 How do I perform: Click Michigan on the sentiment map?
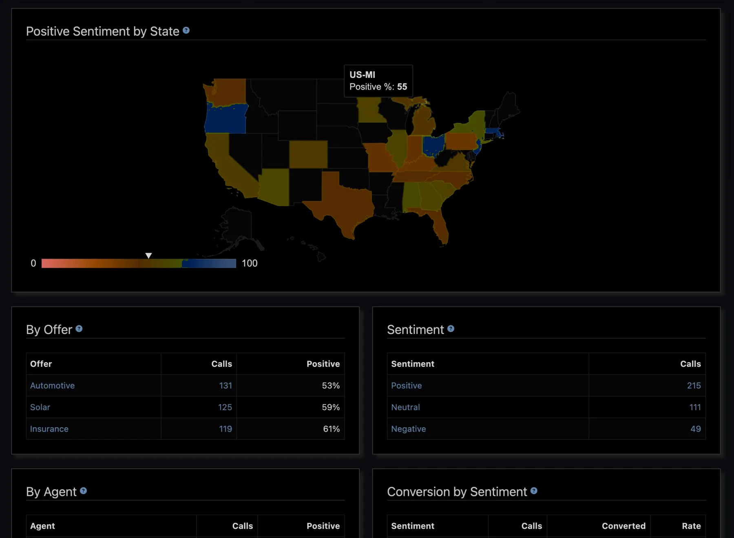pyautogui.click(x=423, y=122)
